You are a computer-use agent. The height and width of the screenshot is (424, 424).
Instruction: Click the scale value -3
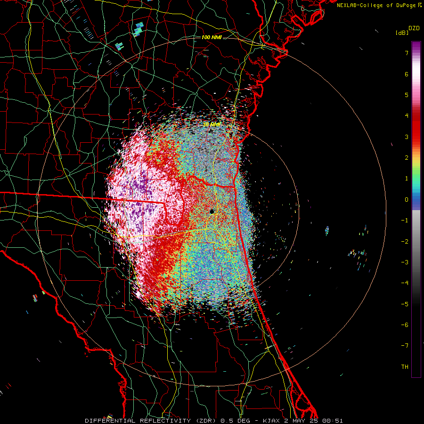405,262
